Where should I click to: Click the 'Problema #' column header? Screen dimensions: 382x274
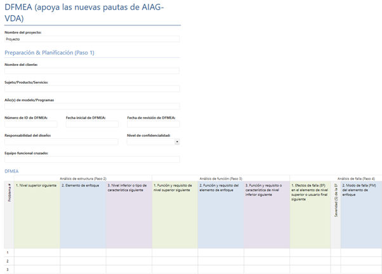10,214
